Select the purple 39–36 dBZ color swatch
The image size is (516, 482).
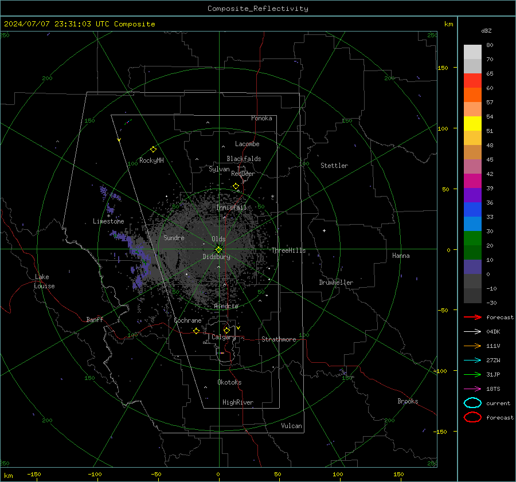pyautogui.click(x=472, y=195)
